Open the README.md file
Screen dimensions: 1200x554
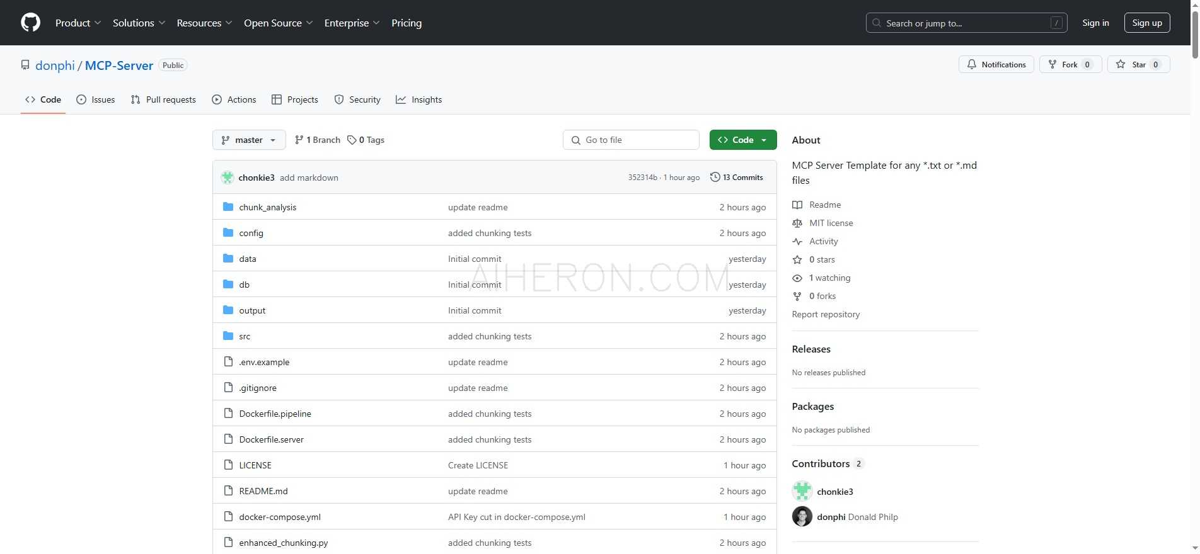tap(263, 491)
